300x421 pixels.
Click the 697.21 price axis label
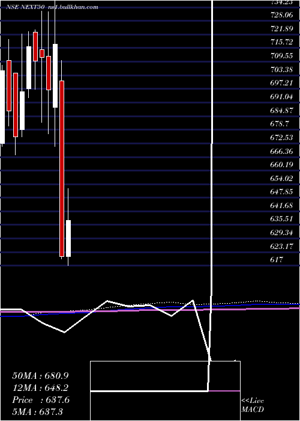click(x=281, y=83)
